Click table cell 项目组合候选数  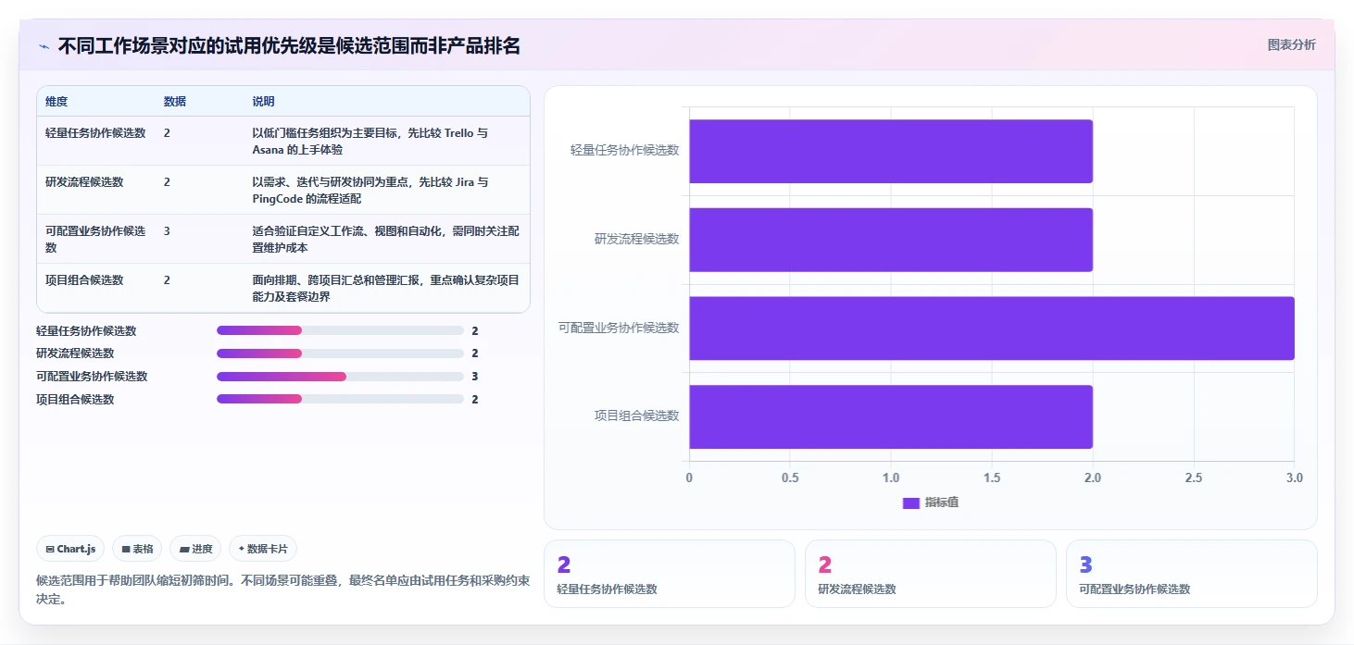click(x=84, y=280)
